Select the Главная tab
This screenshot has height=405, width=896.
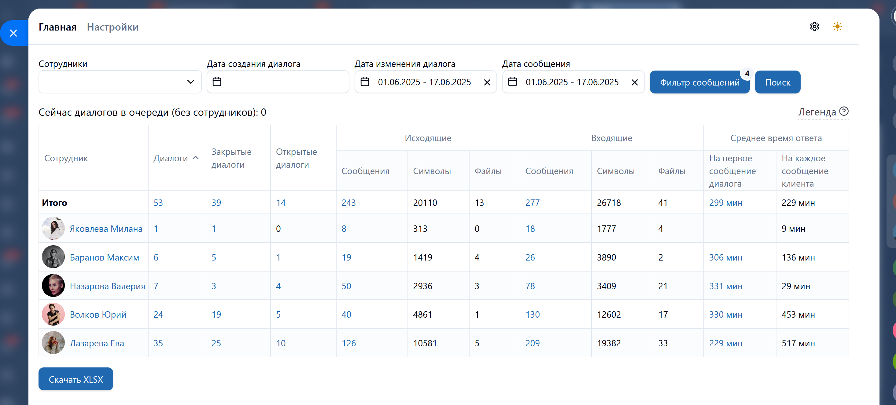57,27
